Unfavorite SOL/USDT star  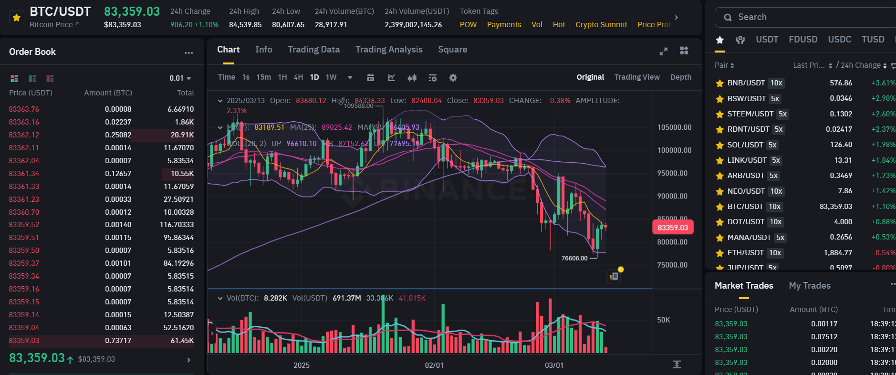pyautogui.click(x=719, y=146)
